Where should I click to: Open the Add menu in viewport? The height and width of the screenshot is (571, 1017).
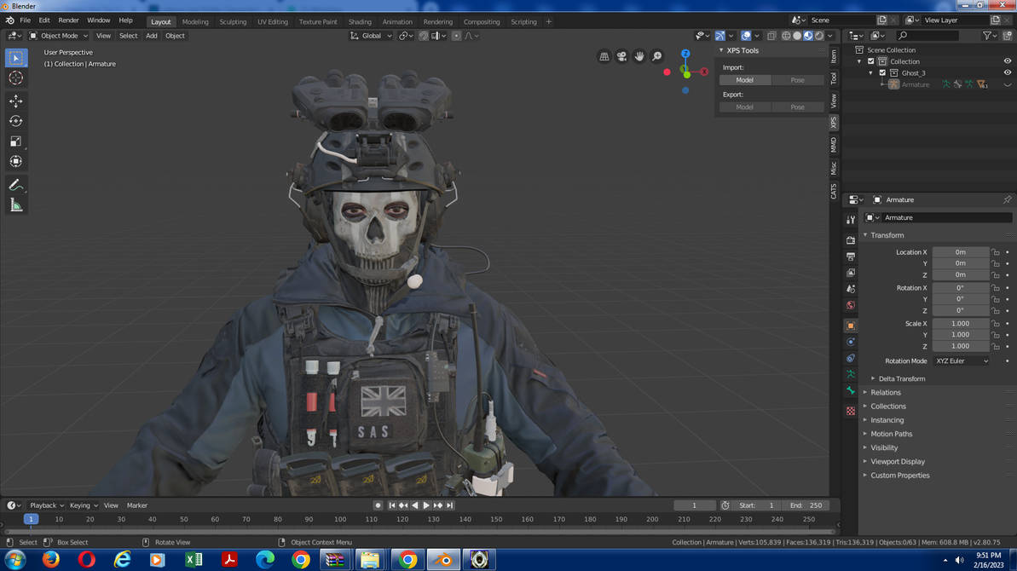(x=151, y=36)
